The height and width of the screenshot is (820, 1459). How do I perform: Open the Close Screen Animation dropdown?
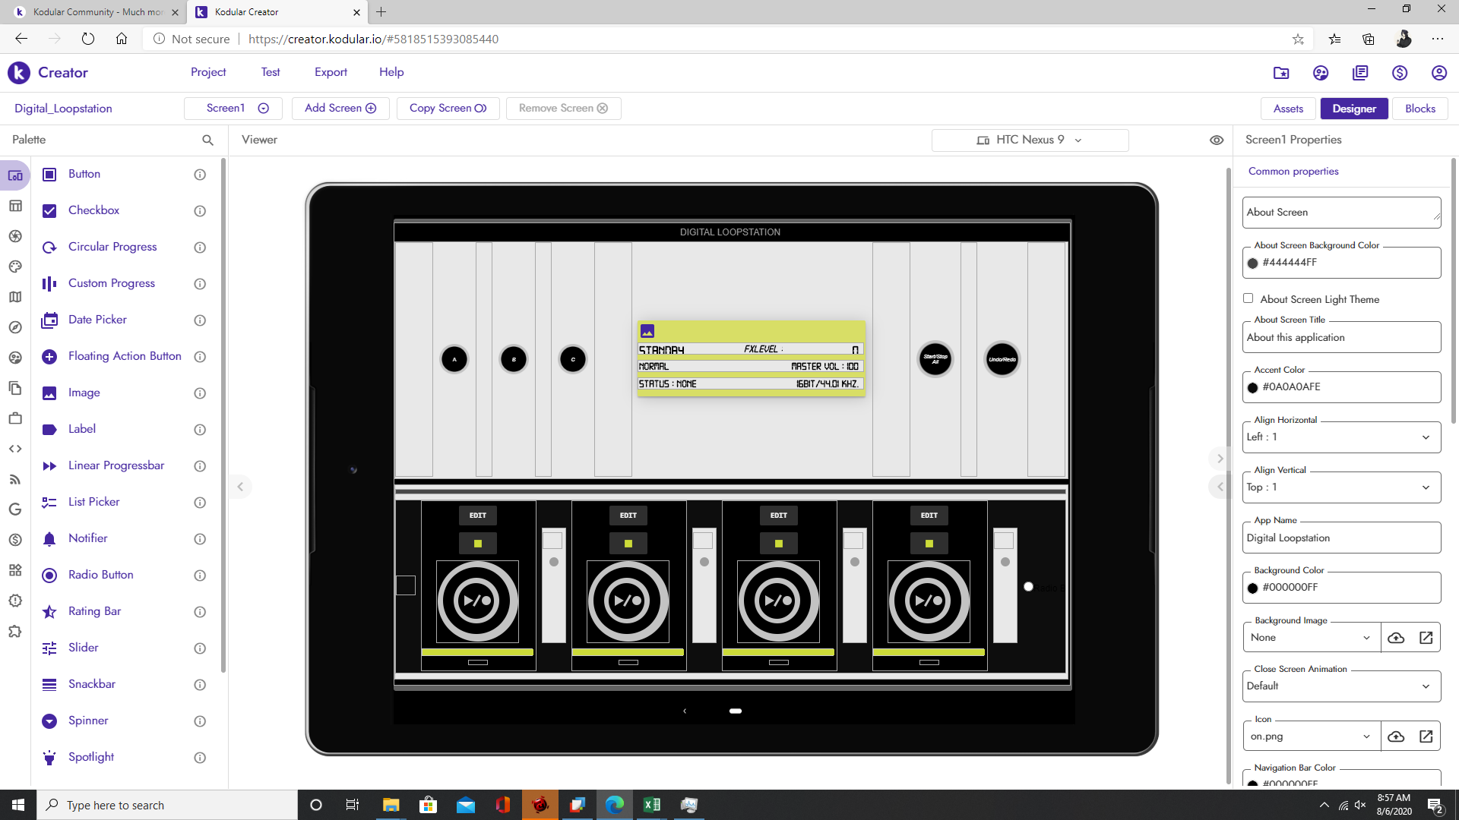[1341, 686]
